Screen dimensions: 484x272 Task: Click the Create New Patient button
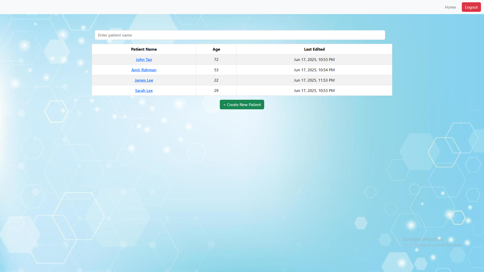click(242, 105)
